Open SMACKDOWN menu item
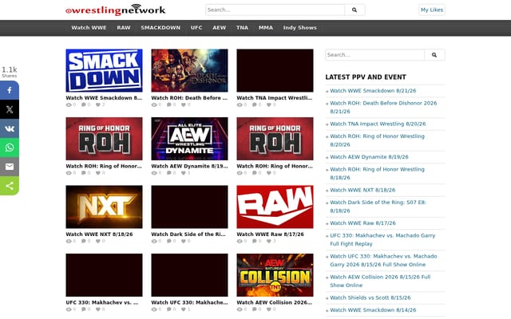Screen dimensions: 511x319 [x=160, y=28]
